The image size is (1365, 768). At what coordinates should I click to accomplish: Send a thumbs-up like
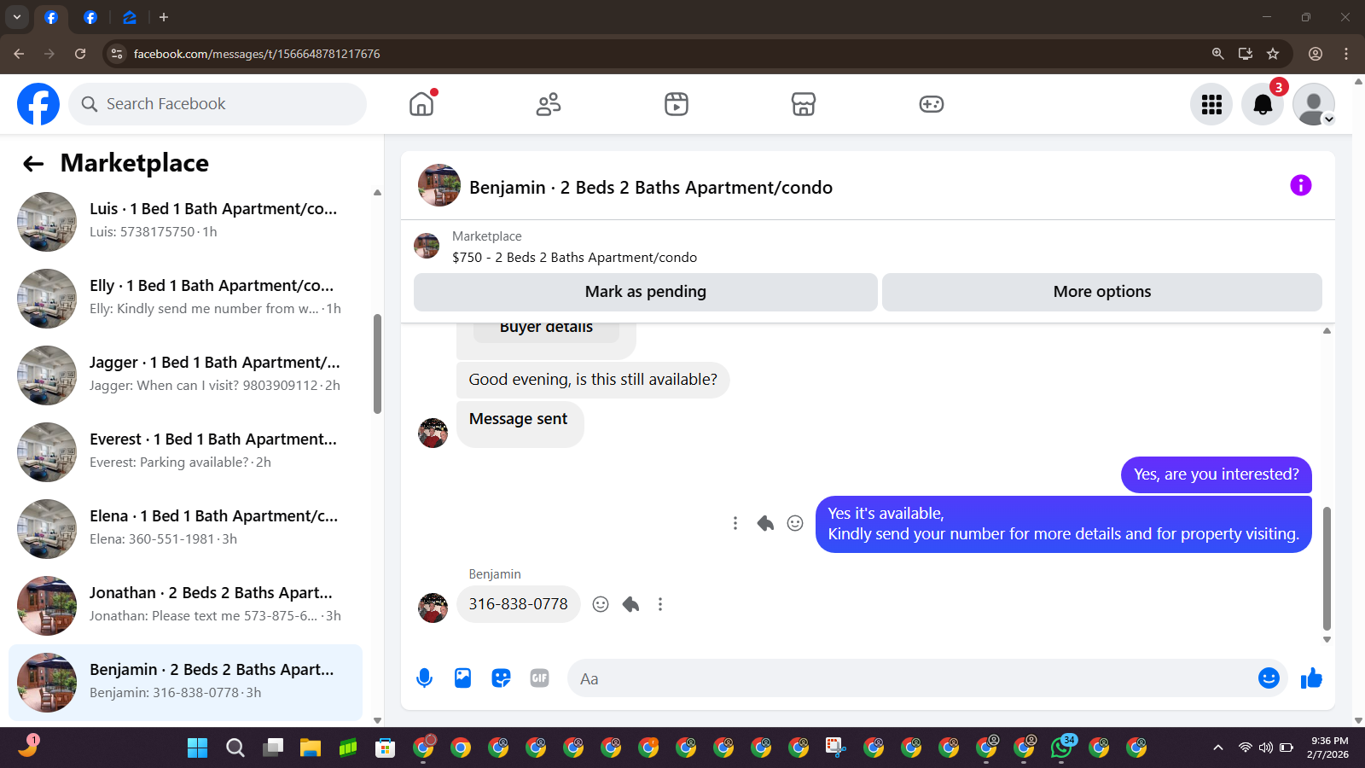pos(1311,678)
